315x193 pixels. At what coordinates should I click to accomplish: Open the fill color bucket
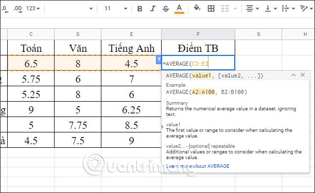(197, 8)
